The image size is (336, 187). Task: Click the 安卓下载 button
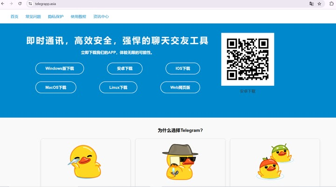pyautogui.click(x=125, y=69)
